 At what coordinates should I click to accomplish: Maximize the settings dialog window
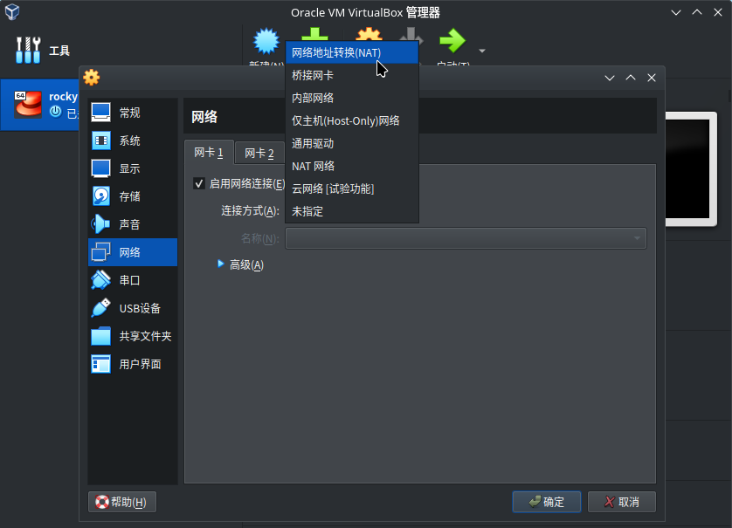pyautogui.click(x=631, y=78)
